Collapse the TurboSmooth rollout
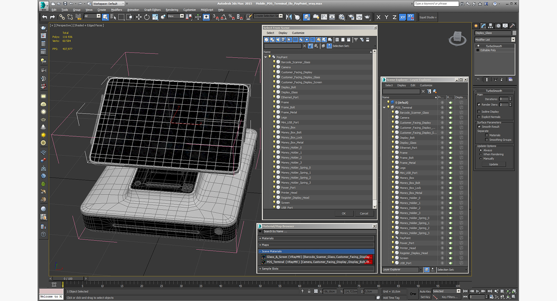Screen dimensions: 557x301 point(494,91)
